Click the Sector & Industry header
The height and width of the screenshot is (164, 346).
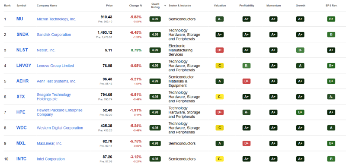(180, 6)
